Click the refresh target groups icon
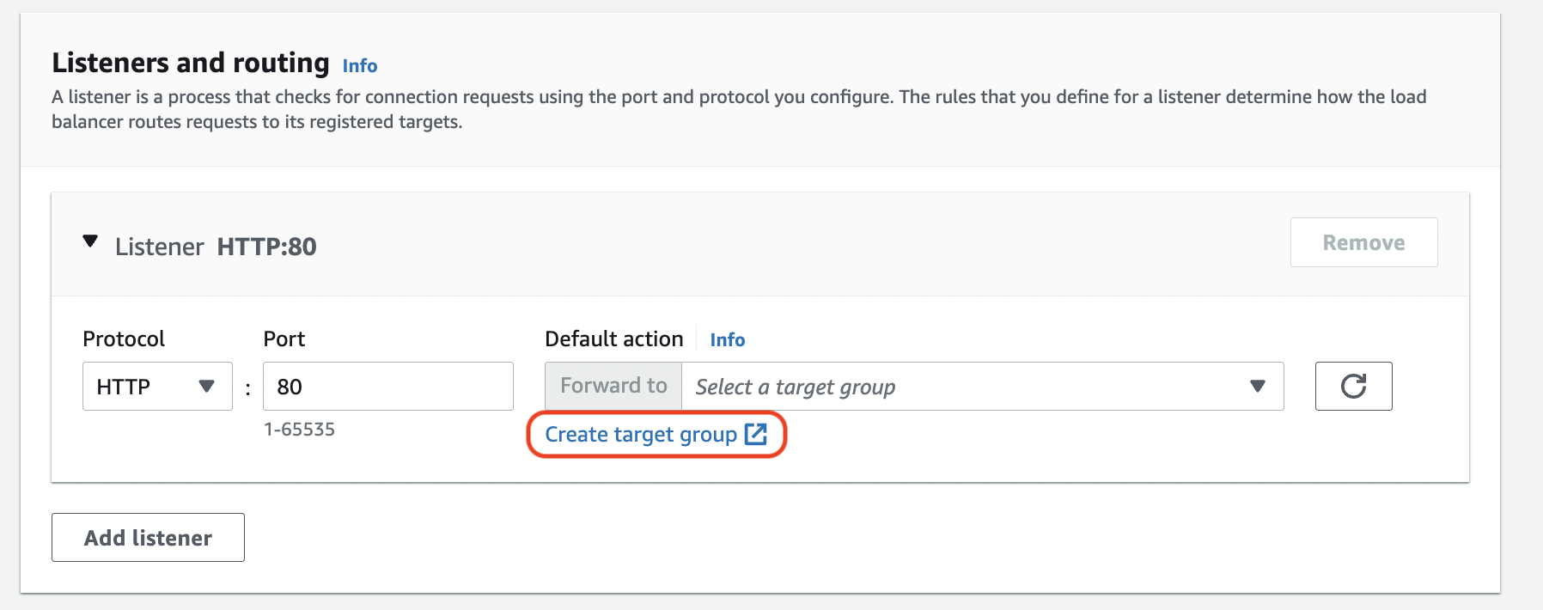This screenshot has width=1543, height=610. pos(1354,387)
